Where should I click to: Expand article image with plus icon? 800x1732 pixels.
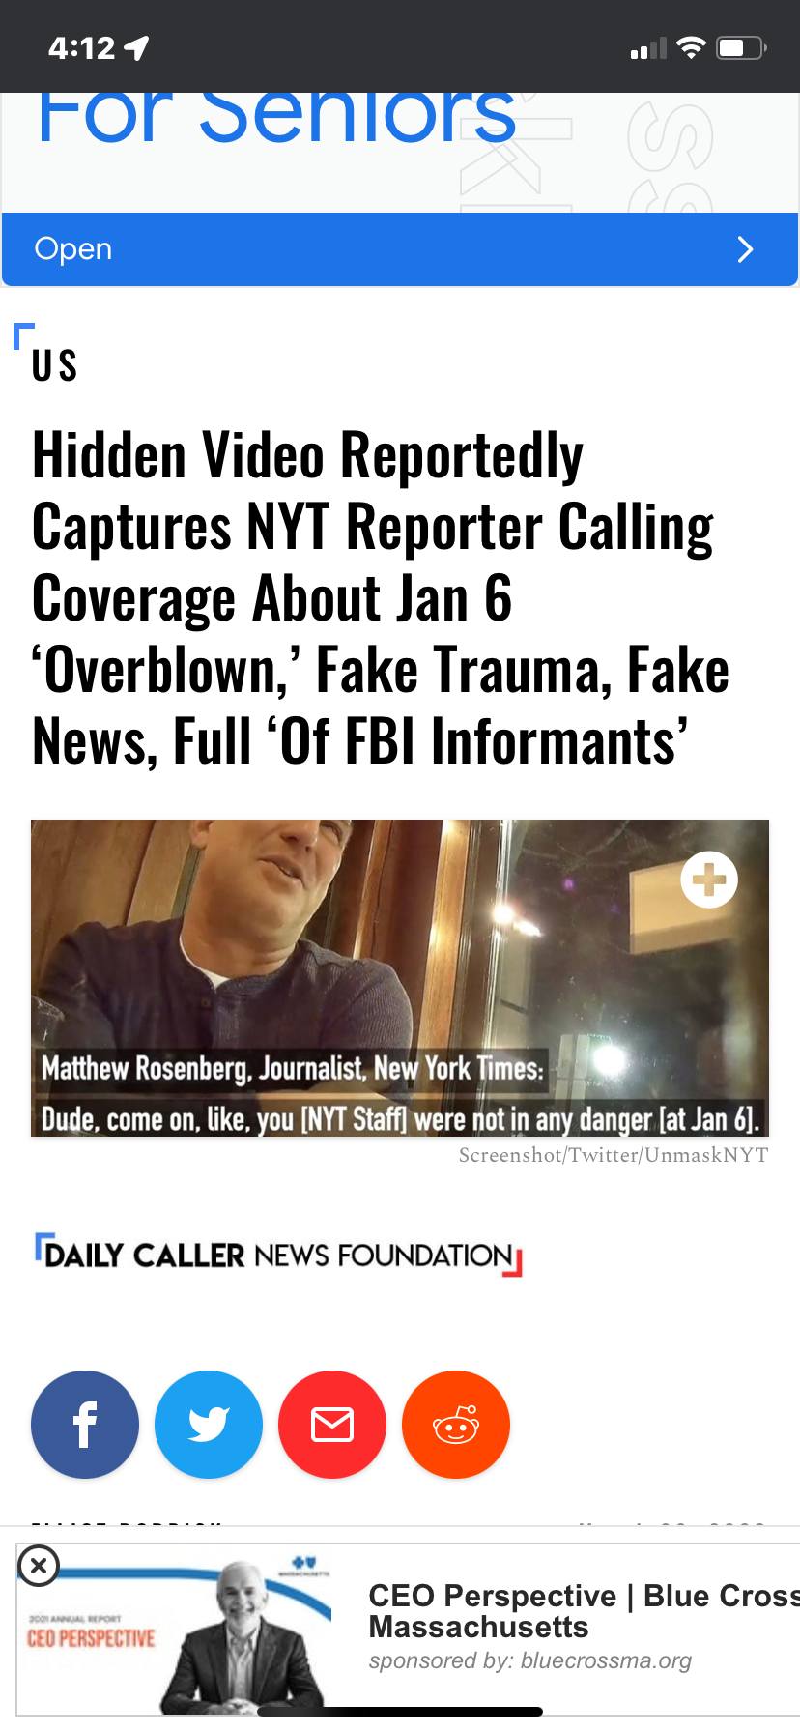tap(709, 880)
